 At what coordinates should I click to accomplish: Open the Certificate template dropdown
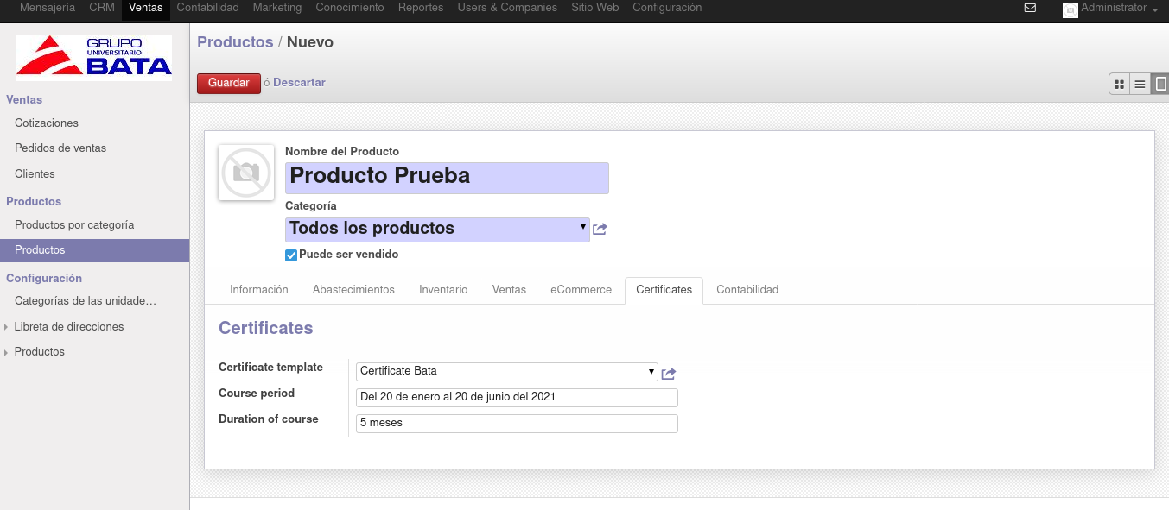pyautogui.click(x=507, y=372)
